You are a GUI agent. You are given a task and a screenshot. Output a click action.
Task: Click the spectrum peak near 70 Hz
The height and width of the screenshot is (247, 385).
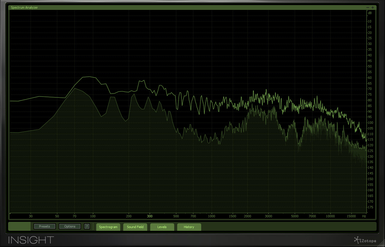[x=75, y=88]
